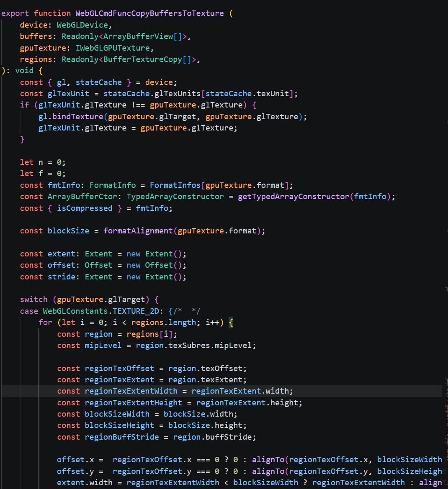The image size is (448, 489).
Task: Click the 'buffers' parameter name
Action: coord(36,36)
